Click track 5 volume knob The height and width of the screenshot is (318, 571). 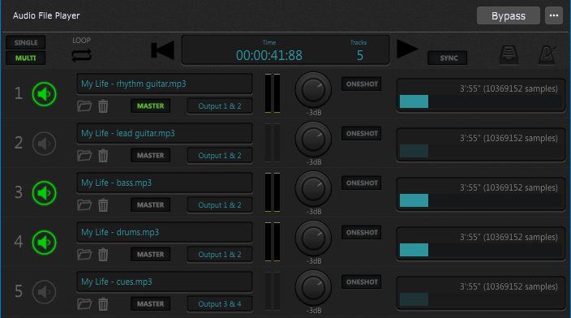(313, 288)
